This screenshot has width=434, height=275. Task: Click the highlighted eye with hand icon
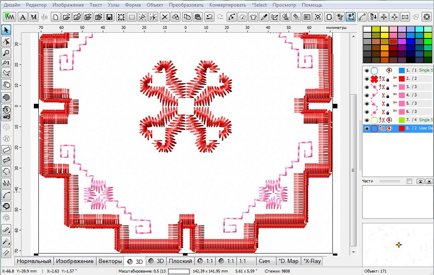[351, 17]
